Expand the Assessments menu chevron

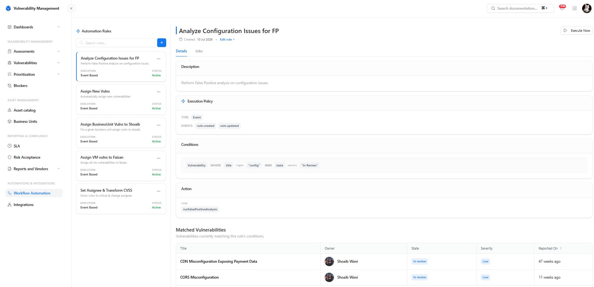click(59, 51)
